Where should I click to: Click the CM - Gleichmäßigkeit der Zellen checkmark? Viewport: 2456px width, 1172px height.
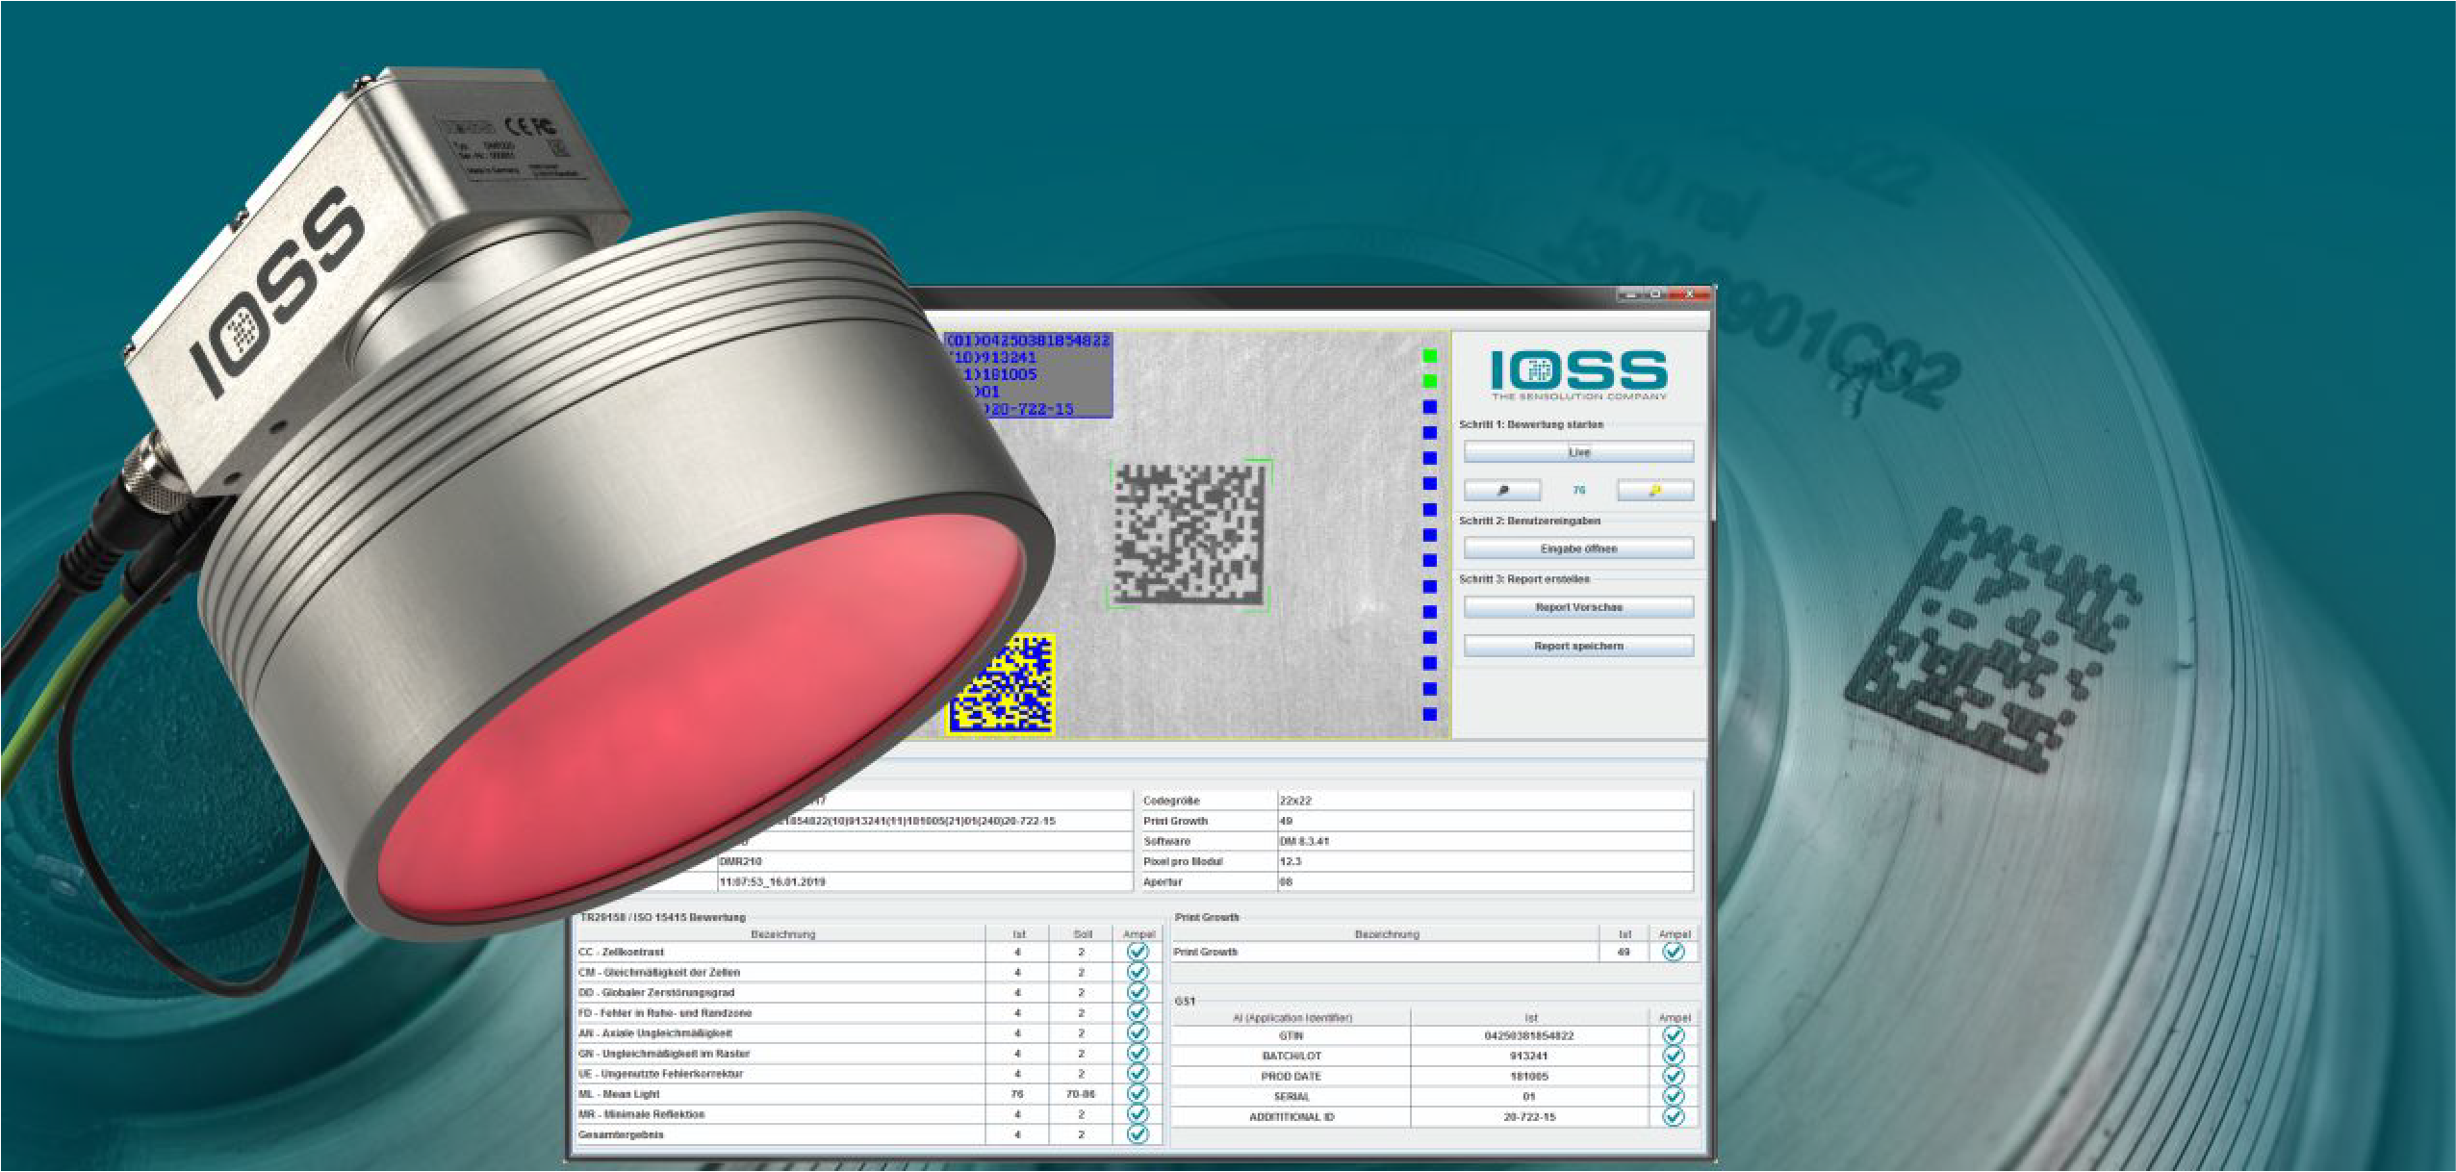(1138, 972)
